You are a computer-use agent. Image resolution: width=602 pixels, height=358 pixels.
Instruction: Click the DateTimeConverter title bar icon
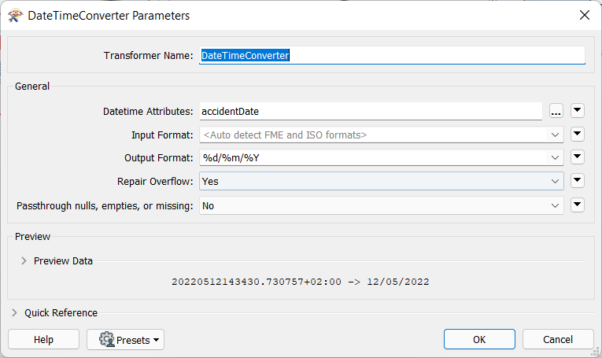point(14,16)
